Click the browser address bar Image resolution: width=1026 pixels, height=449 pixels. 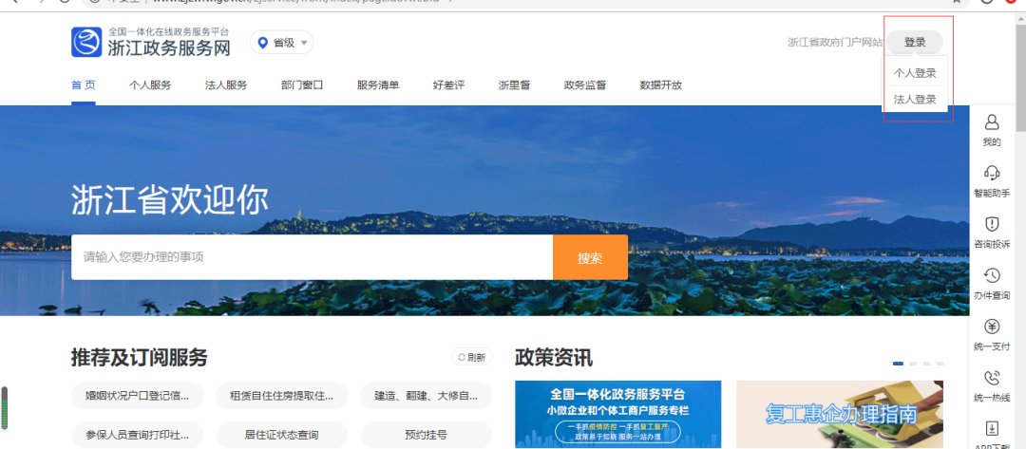point(523,2)
